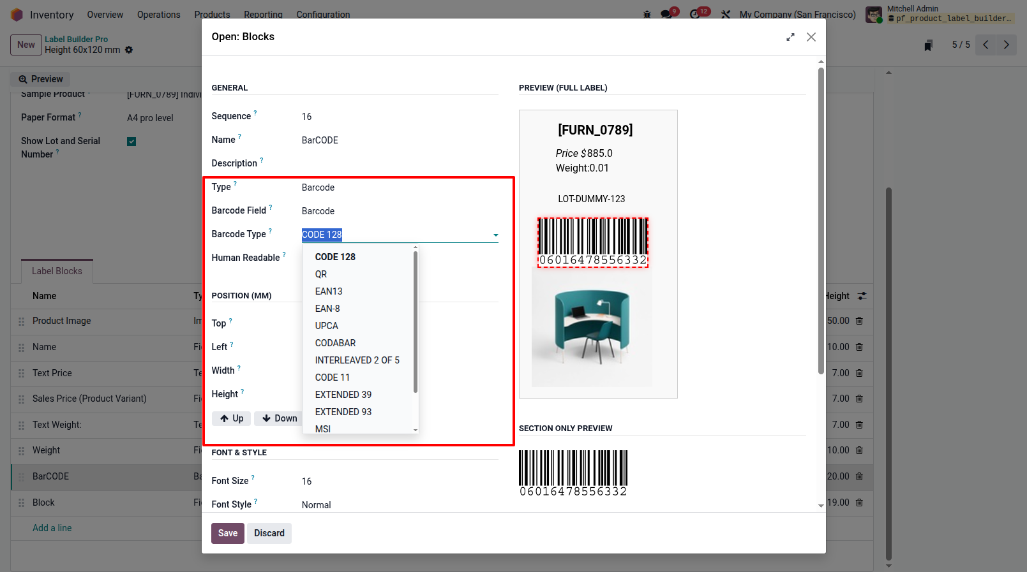Open the debug bug icon menu
This screenshot has height=572, width=1027.
click(647, 14)
